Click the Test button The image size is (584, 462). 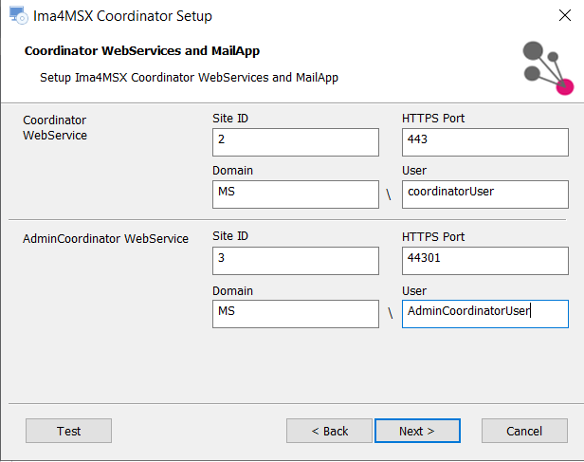tap(68, 431)
